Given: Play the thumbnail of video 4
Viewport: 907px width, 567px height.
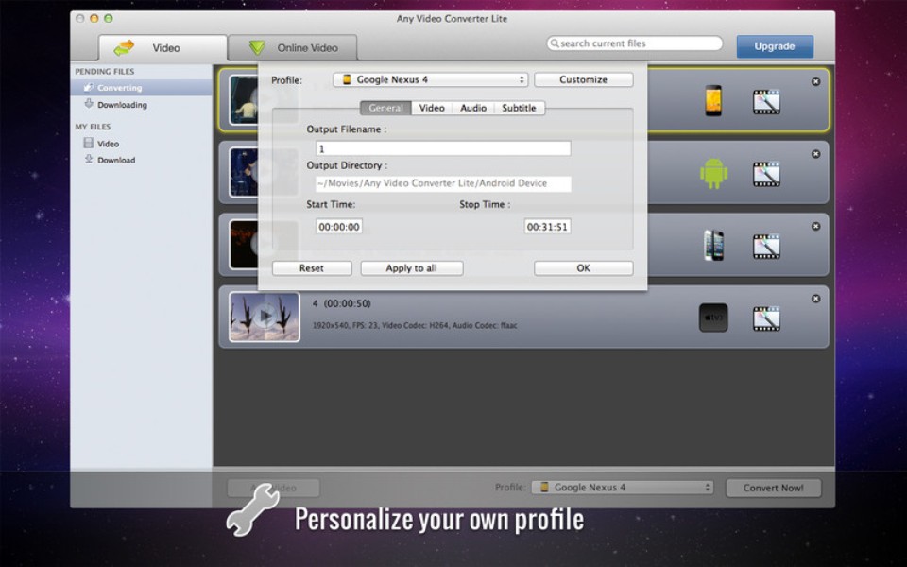Looking at the screenshot, I should (265, 317).
